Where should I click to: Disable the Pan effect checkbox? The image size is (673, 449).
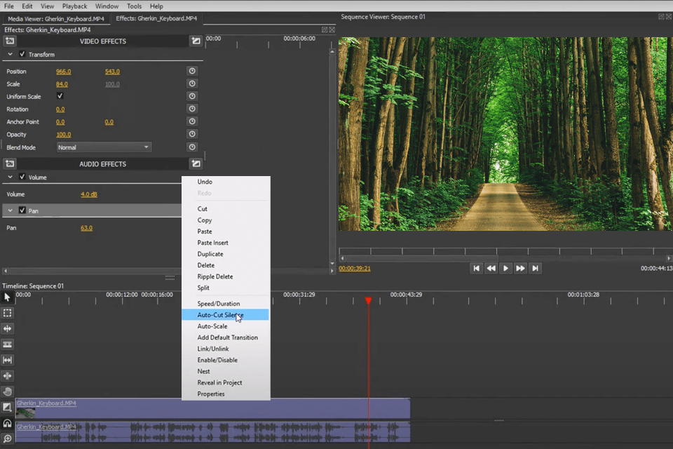(x=22, y=210)
